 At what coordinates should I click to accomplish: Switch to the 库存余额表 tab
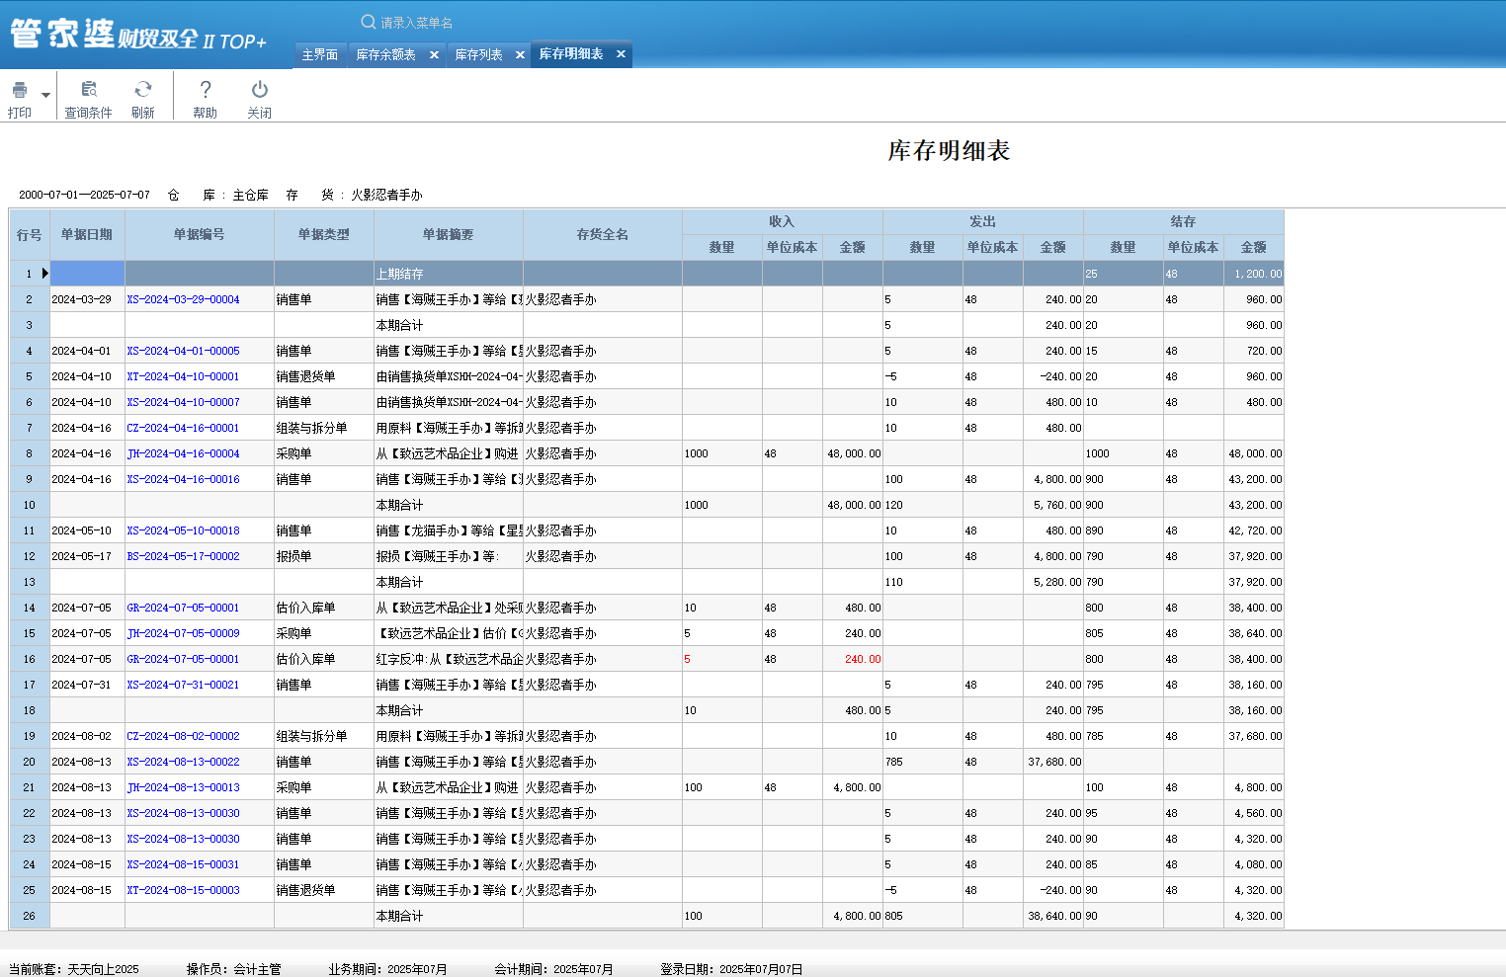[x=385, y=55]
